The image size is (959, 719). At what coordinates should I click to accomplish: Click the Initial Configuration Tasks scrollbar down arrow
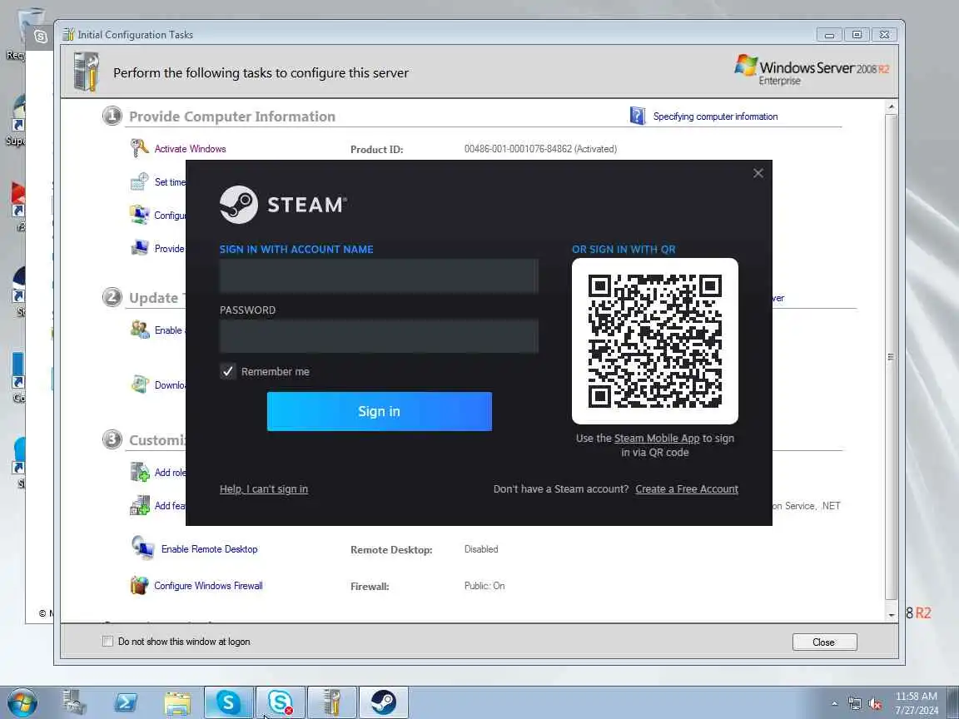pyautogui.click(x=891, y=614)
